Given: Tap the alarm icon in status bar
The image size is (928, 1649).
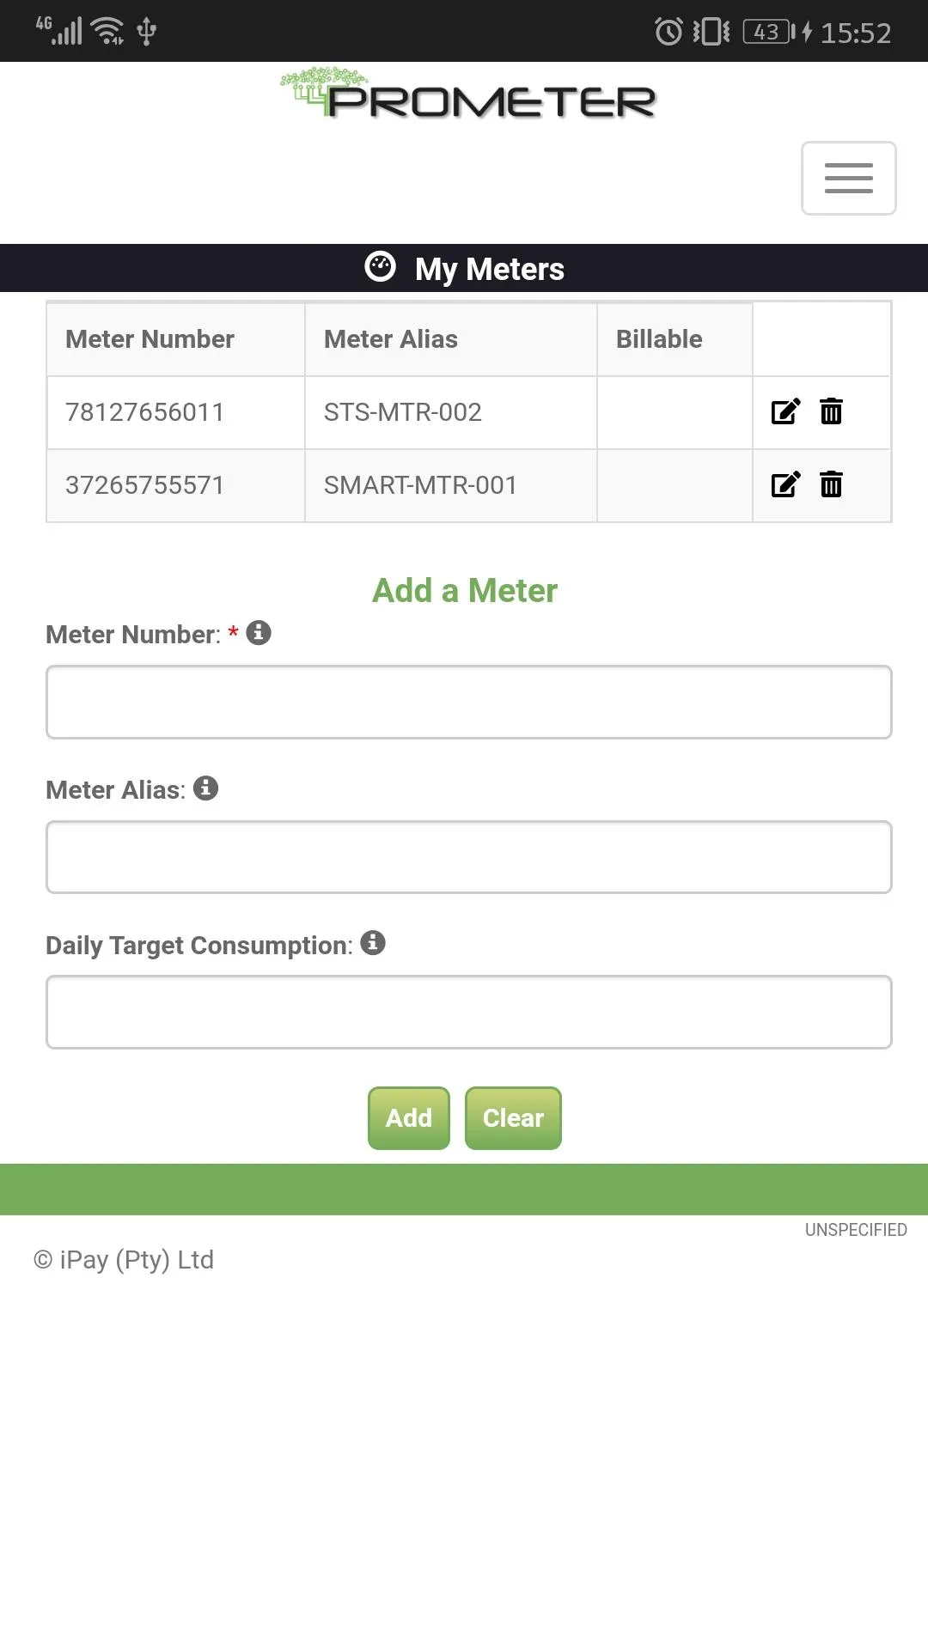Looking at the screenshot, I should click(x=669, y=32).
